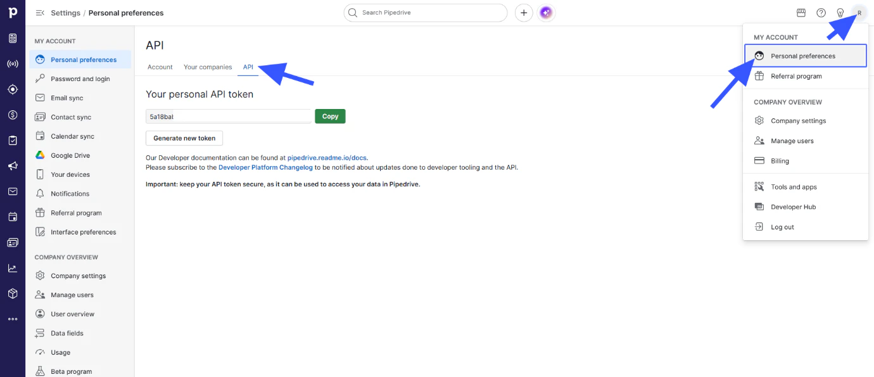Open the user avatar R menu
This screenshot has width=874, height=377.
click(859, 13)
